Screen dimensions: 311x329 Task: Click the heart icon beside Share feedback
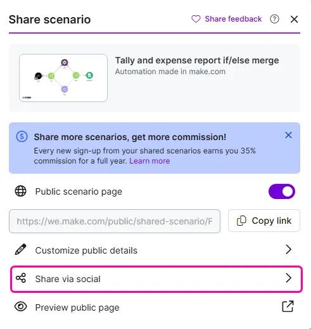point(196,19)
